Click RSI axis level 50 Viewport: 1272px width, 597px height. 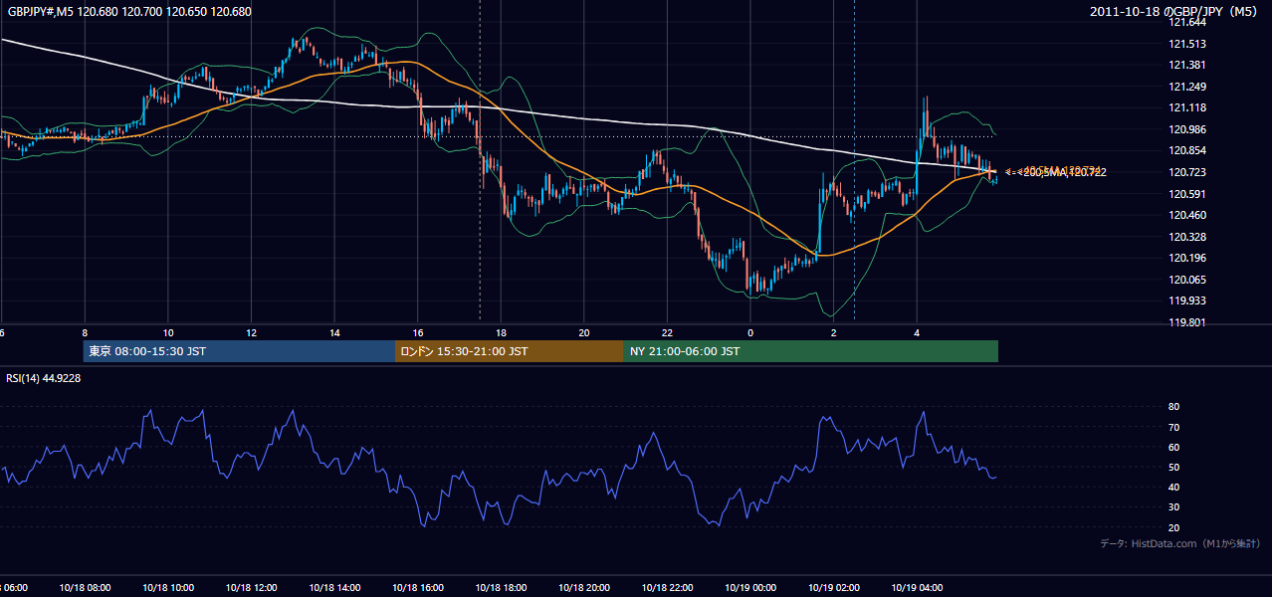click(x=1173, y=467)
